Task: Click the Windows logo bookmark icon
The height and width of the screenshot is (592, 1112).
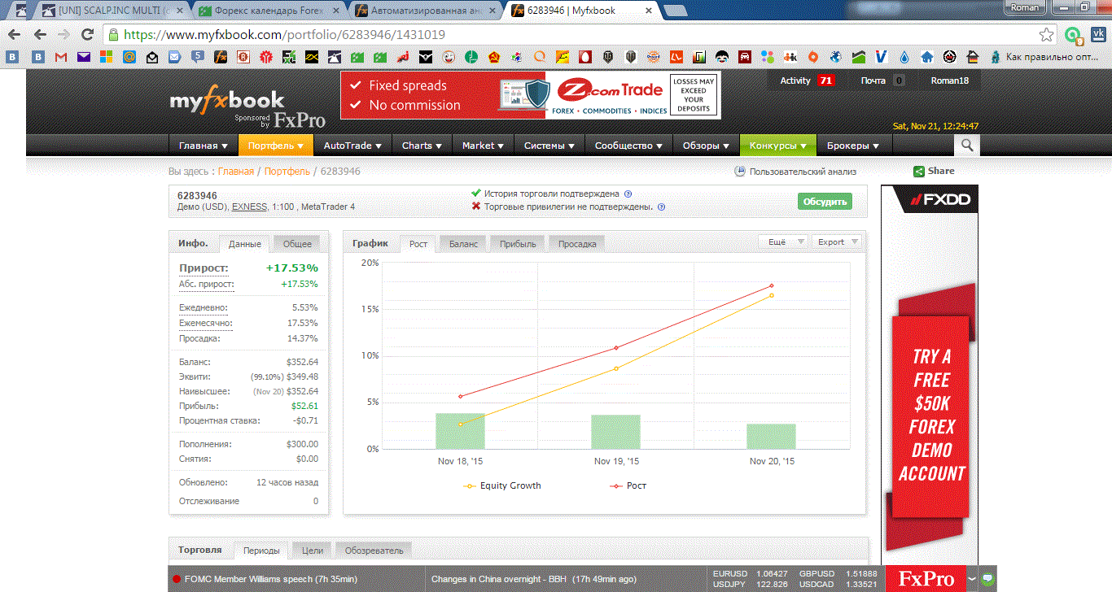Action: [107, 57]
